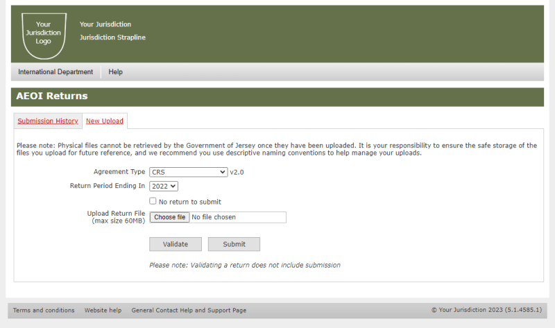Expand the Return Period Ending In dropdown

164,186
